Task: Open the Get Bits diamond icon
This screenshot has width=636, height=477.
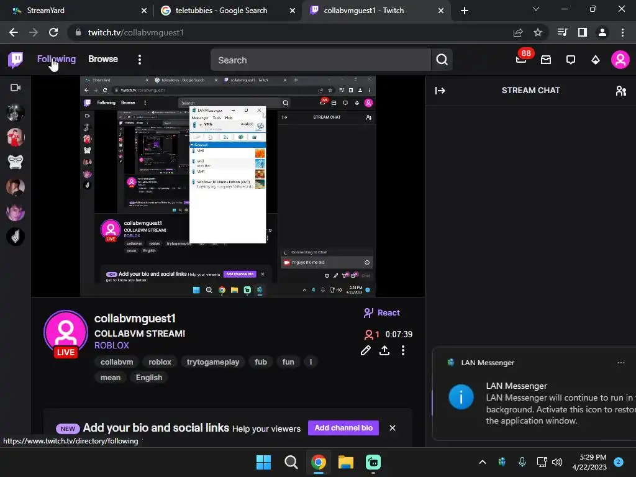Action: tap(596, 60)
